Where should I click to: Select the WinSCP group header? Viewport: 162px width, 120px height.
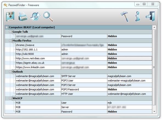coord(82,98)
